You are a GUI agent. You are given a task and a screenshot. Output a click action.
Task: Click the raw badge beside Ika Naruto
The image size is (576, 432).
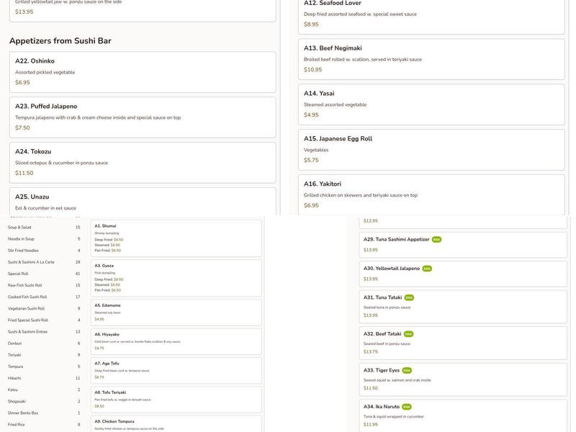[407, 407]
